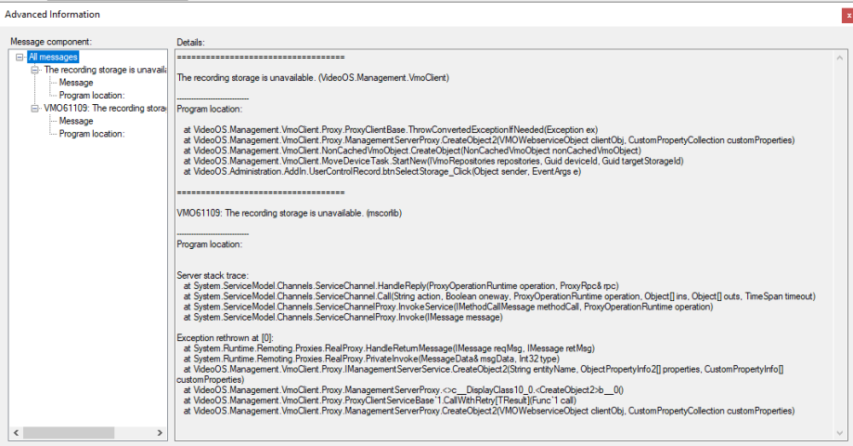Click the 'Server stack trace:' line in Details
The width and height of the screenshot is (853, 446).
[x=215, y=275]
